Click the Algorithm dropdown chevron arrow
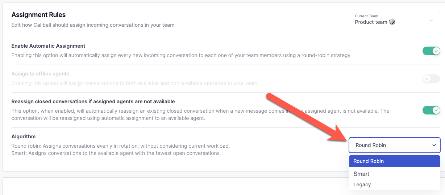The image size is (445, 195). pos(434,145)
